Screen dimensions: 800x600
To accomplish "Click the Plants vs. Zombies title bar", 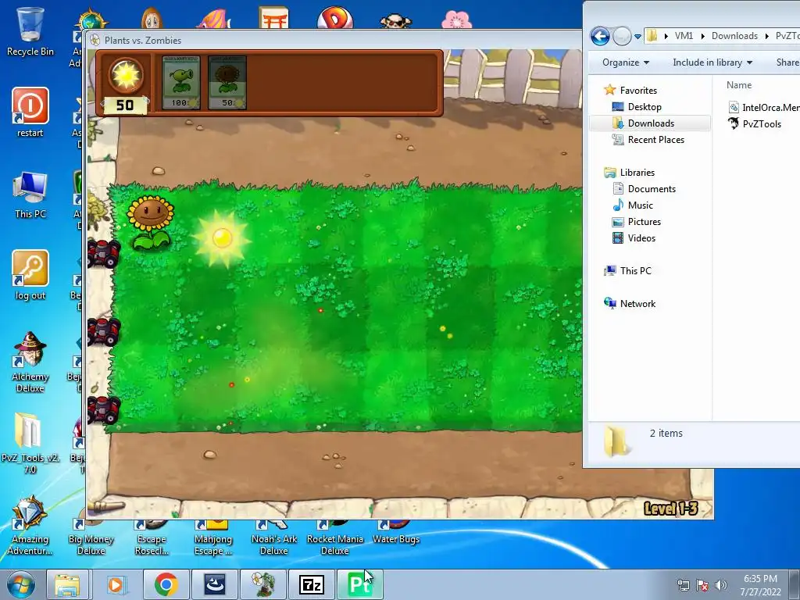I will point(334,40).
